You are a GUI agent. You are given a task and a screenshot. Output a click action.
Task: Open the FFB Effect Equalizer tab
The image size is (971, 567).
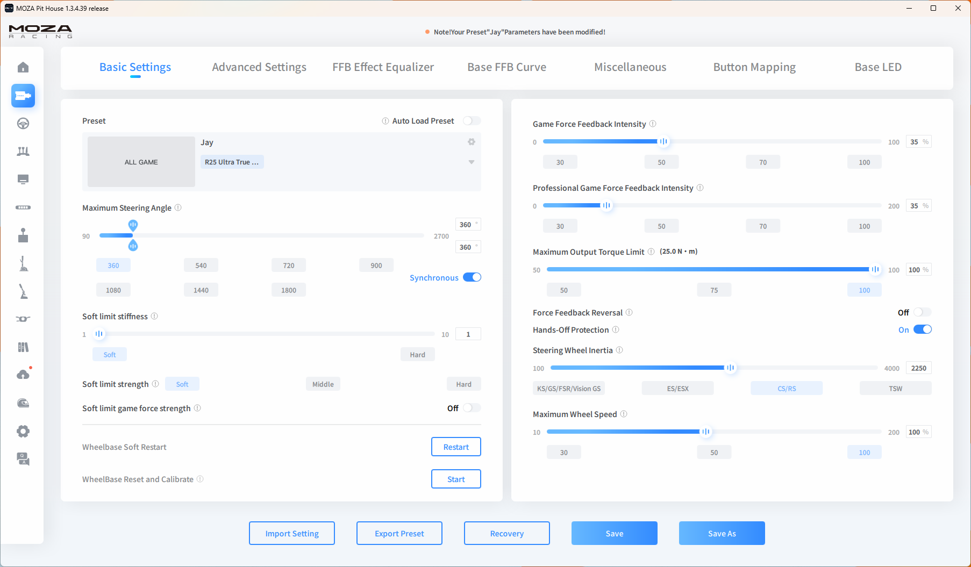pyautogui.click(x=383, y=67)
